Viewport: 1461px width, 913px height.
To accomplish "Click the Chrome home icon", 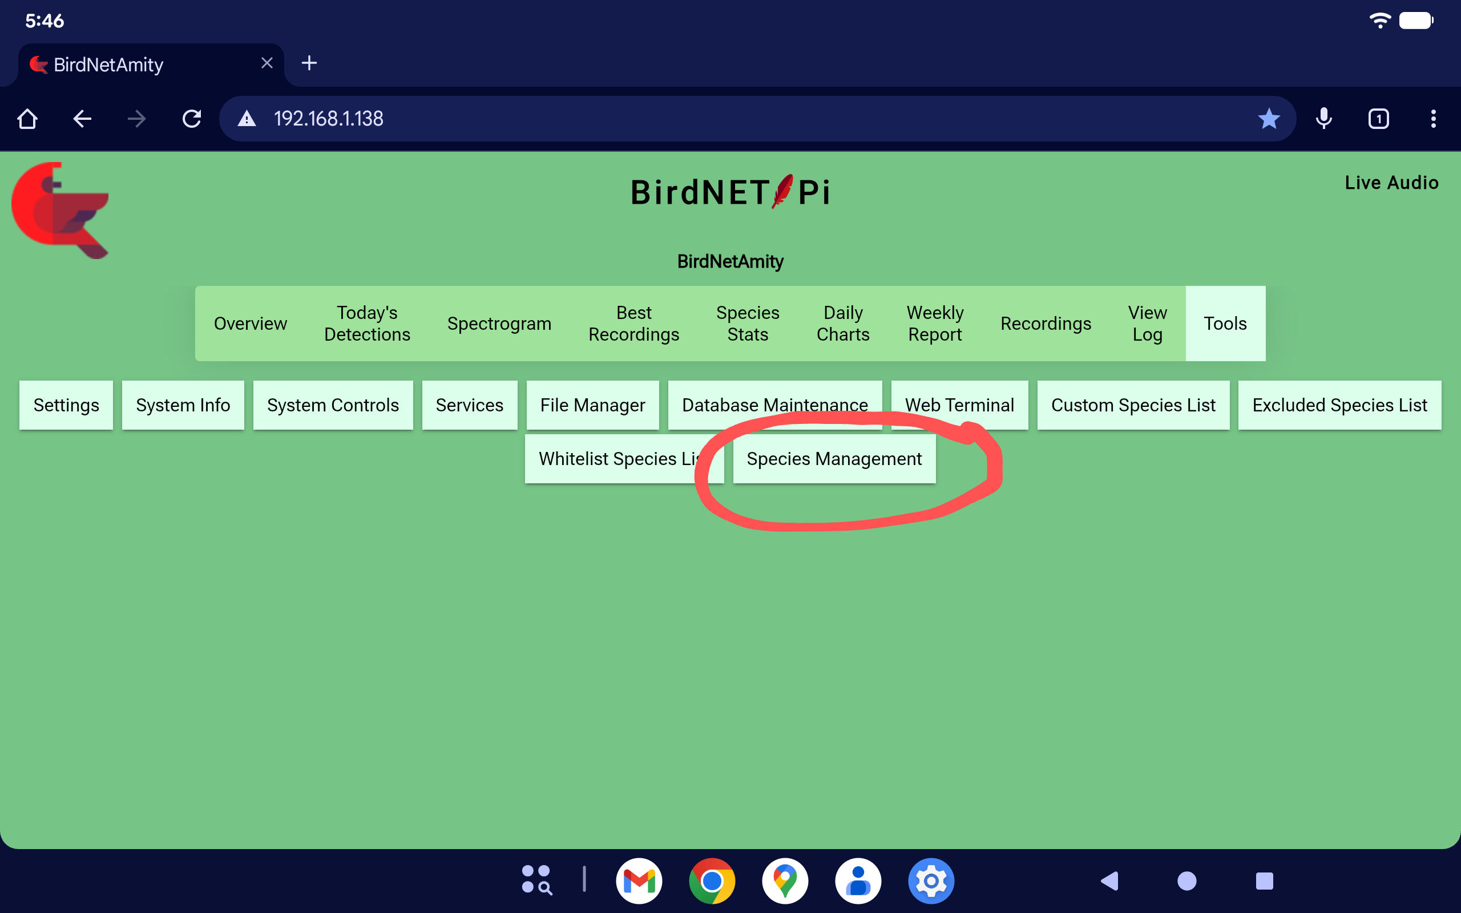I will [28, 118].
